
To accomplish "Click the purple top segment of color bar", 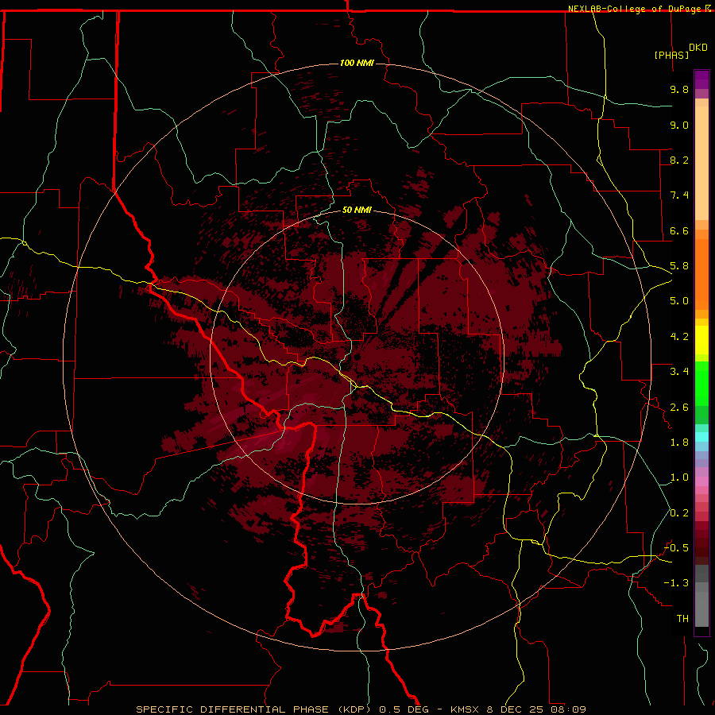I will (701, 79).
